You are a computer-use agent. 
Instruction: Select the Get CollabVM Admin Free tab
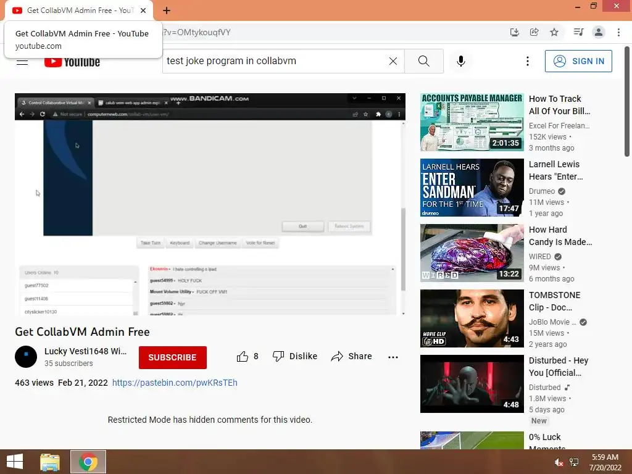point(79,11)
